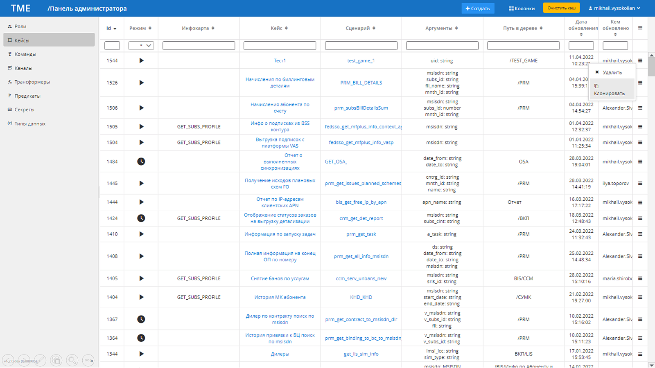Click the play mode icon for case 1526
This screenshot has height=368, width=655.
pos(141,83)
